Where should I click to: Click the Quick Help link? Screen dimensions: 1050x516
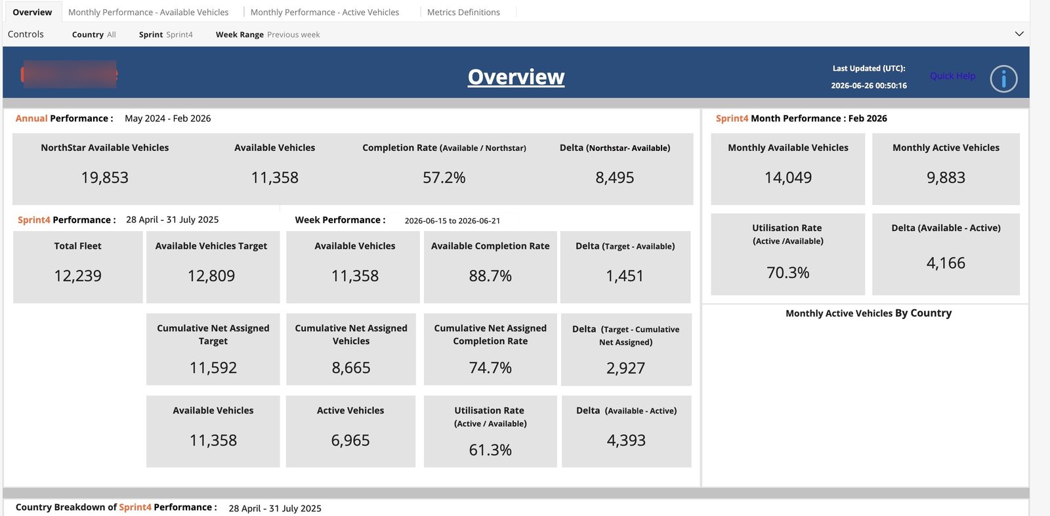pyautogui.click(x=952, y=75)
